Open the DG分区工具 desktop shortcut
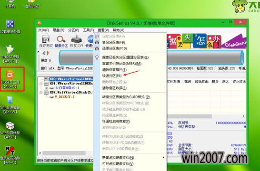Viewport: 260px width, 171px height. click(x=10, y=79)
